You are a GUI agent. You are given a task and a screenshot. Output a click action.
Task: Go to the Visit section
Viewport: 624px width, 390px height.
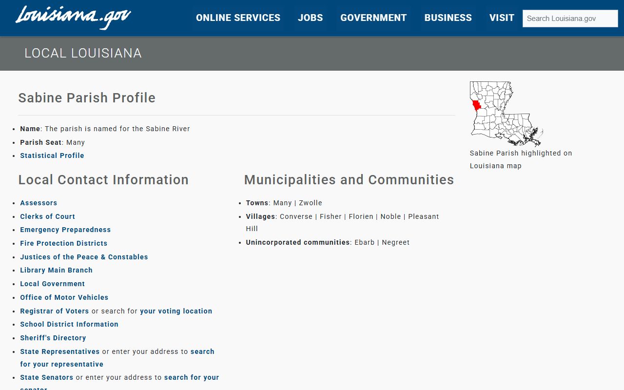click(x=502, y=18)
